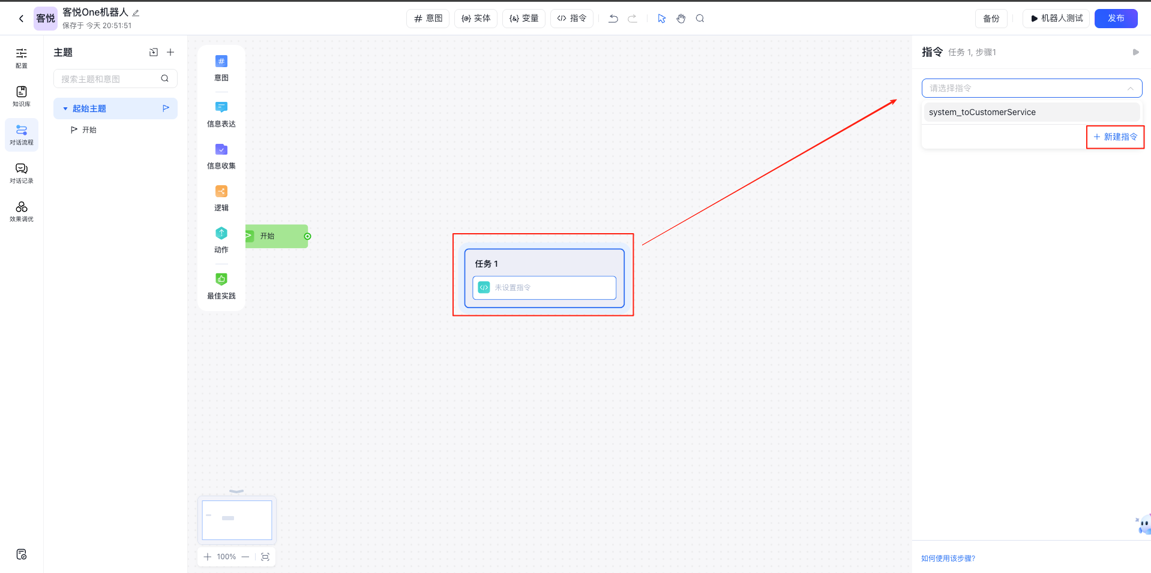Select the hand pan tool
Screen dimensions: 1151x573
click(x=681, y=19)
